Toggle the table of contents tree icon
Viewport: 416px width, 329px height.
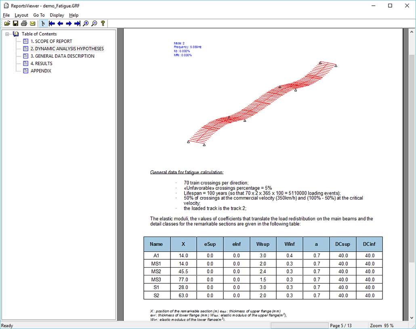click(x=43, y=23)
